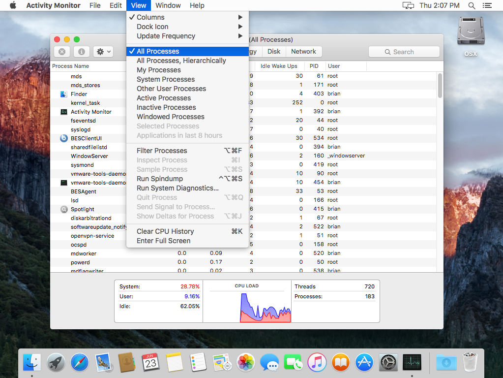Select Enter Full Screen menu item
Image resolution: width=503 pixels, height=378 pixels.
point(188,241)
